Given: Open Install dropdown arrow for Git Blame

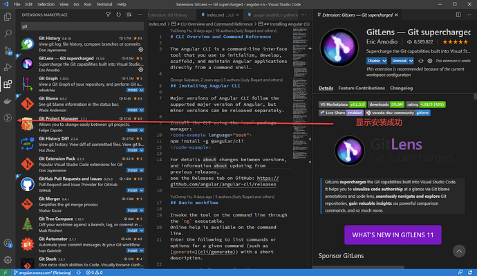Looking at the screenshot, I should pos(142,110).
